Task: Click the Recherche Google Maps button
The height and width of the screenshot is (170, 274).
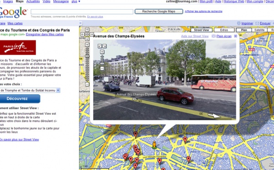Action: point(158,11)
